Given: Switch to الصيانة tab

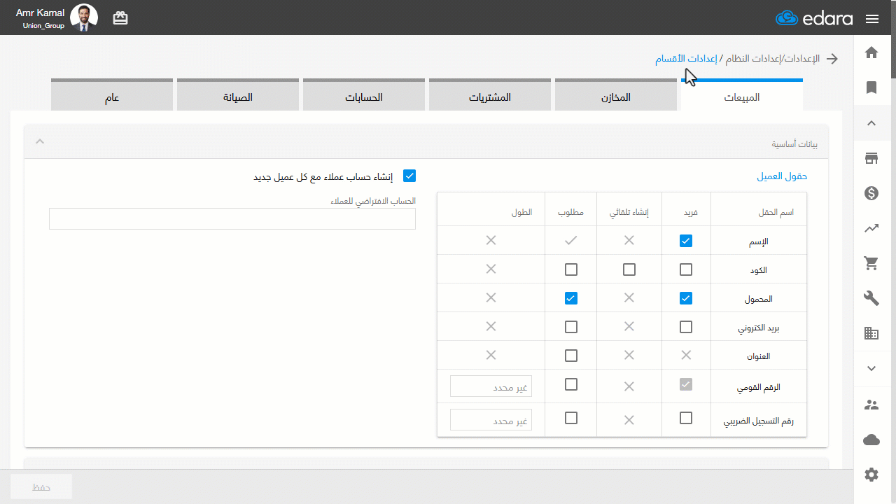Looking at the screenshot, I should [238, 95].
